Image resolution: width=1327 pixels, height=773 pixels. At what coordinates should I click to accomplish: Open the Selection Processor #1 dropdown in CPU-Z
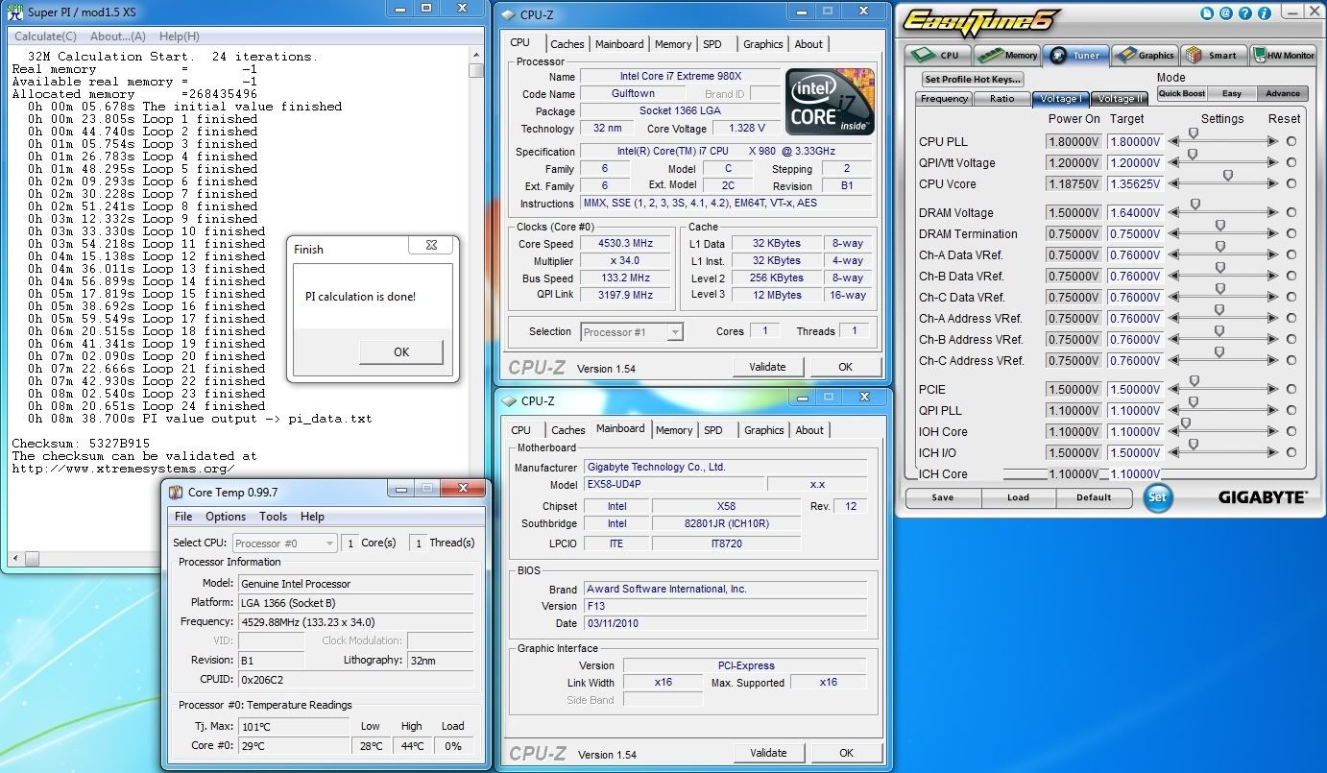pos(632,332)
